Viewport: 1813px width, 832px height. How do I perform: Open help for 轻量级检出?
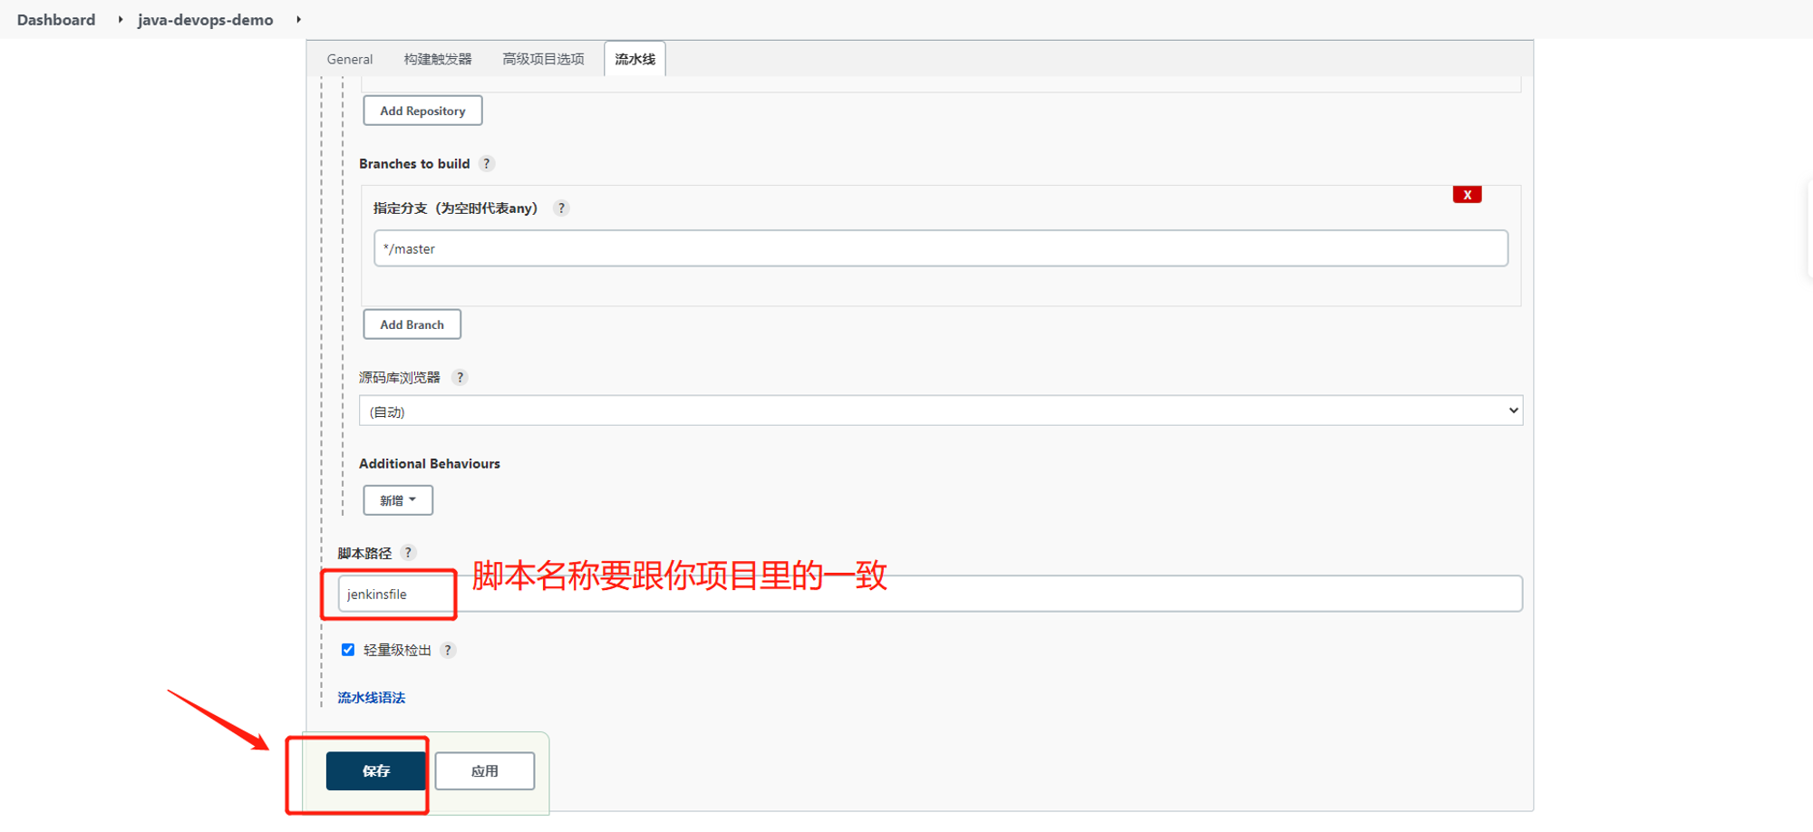[448, 650]
